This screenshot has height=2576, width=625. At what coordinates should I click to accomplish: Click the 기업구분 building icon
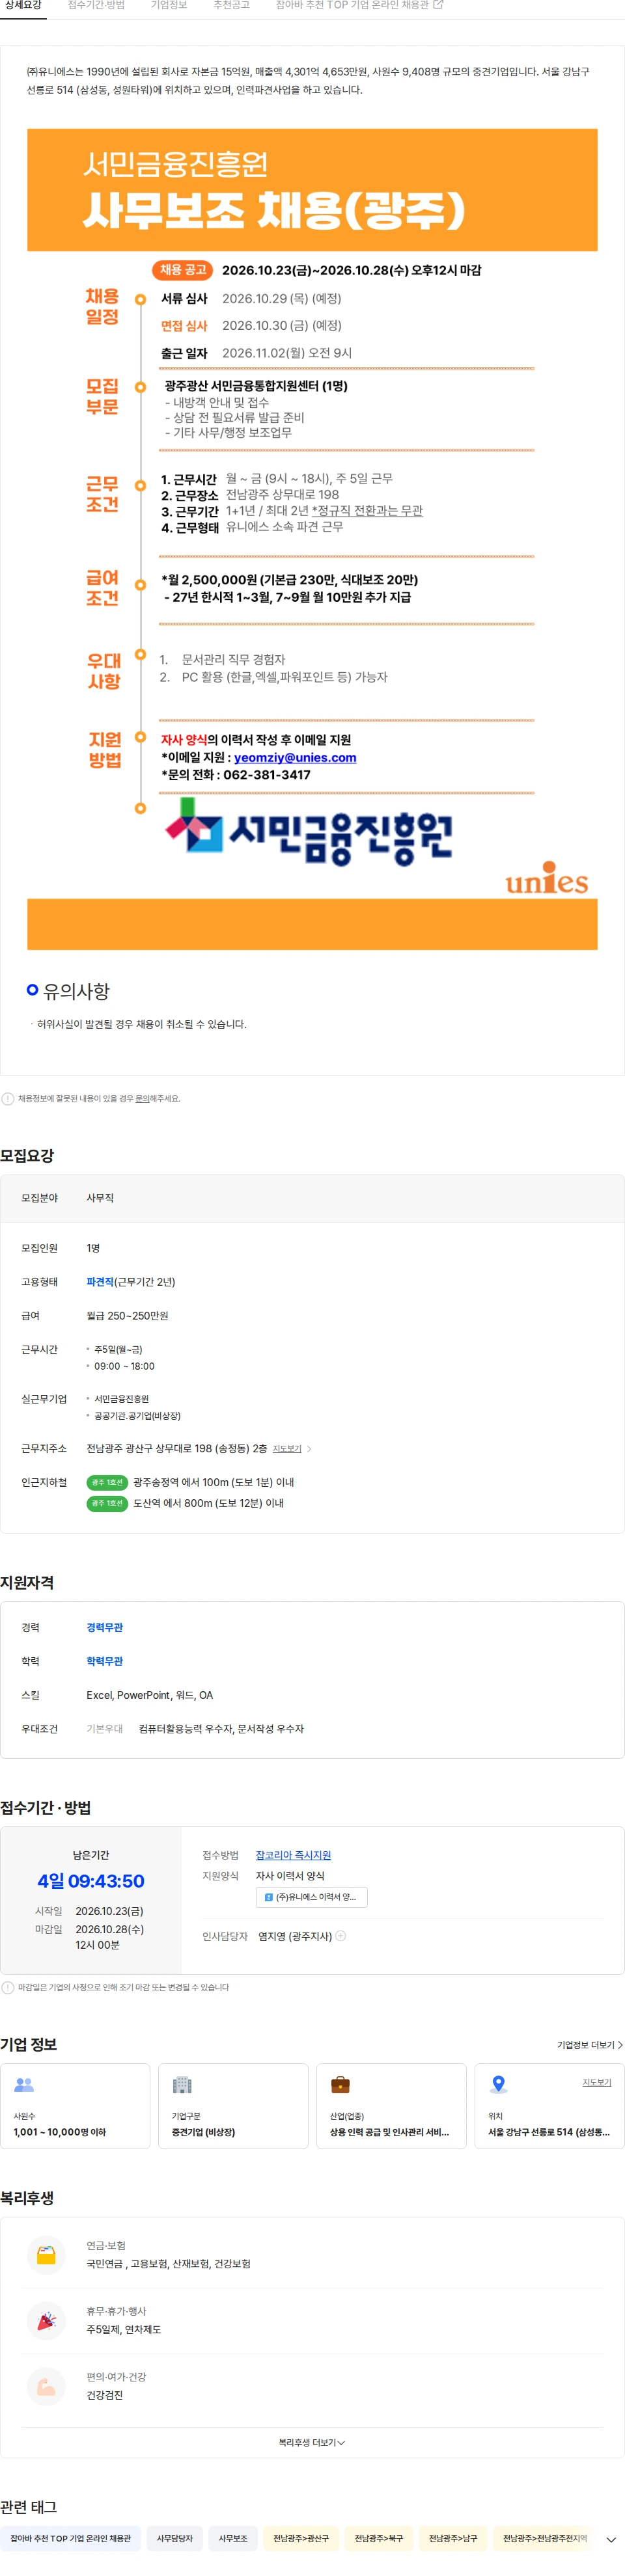tap(182, 2085)
